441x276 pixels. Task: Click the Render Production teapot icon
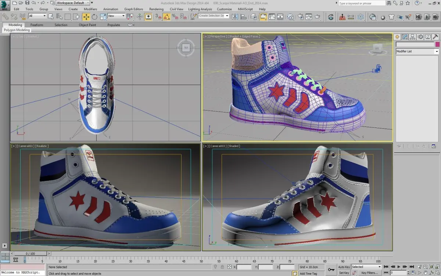click(x=318, y=17)
